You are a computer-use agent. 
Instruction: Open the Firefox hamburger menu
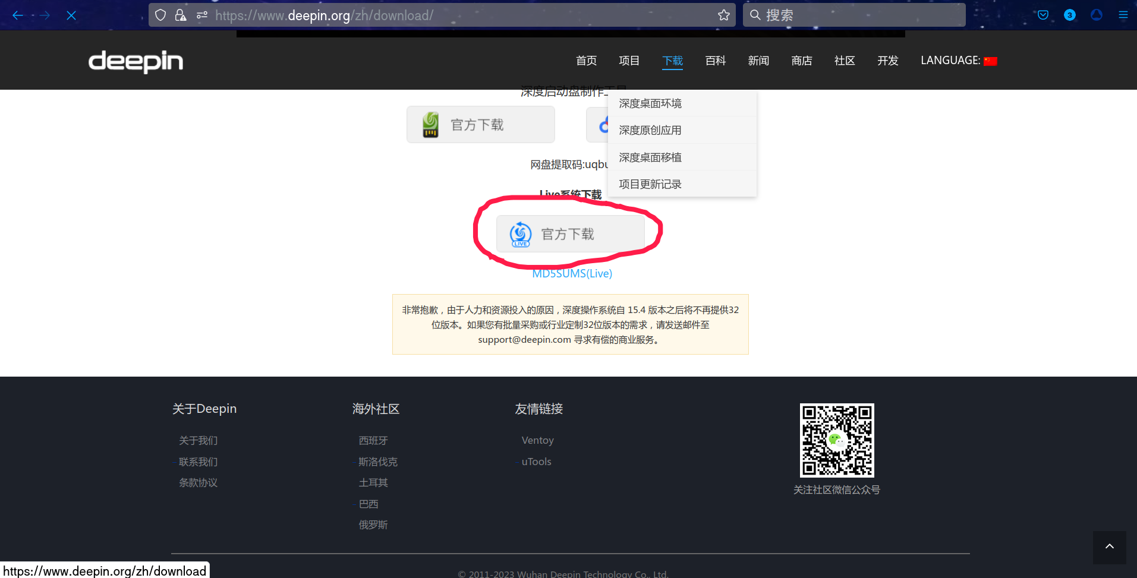point(1123,15)
